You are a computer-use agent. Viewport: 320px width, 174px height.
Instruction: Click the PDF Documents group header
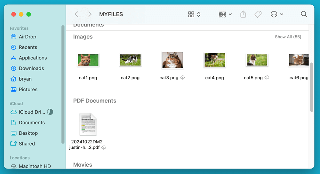[95, 101]
